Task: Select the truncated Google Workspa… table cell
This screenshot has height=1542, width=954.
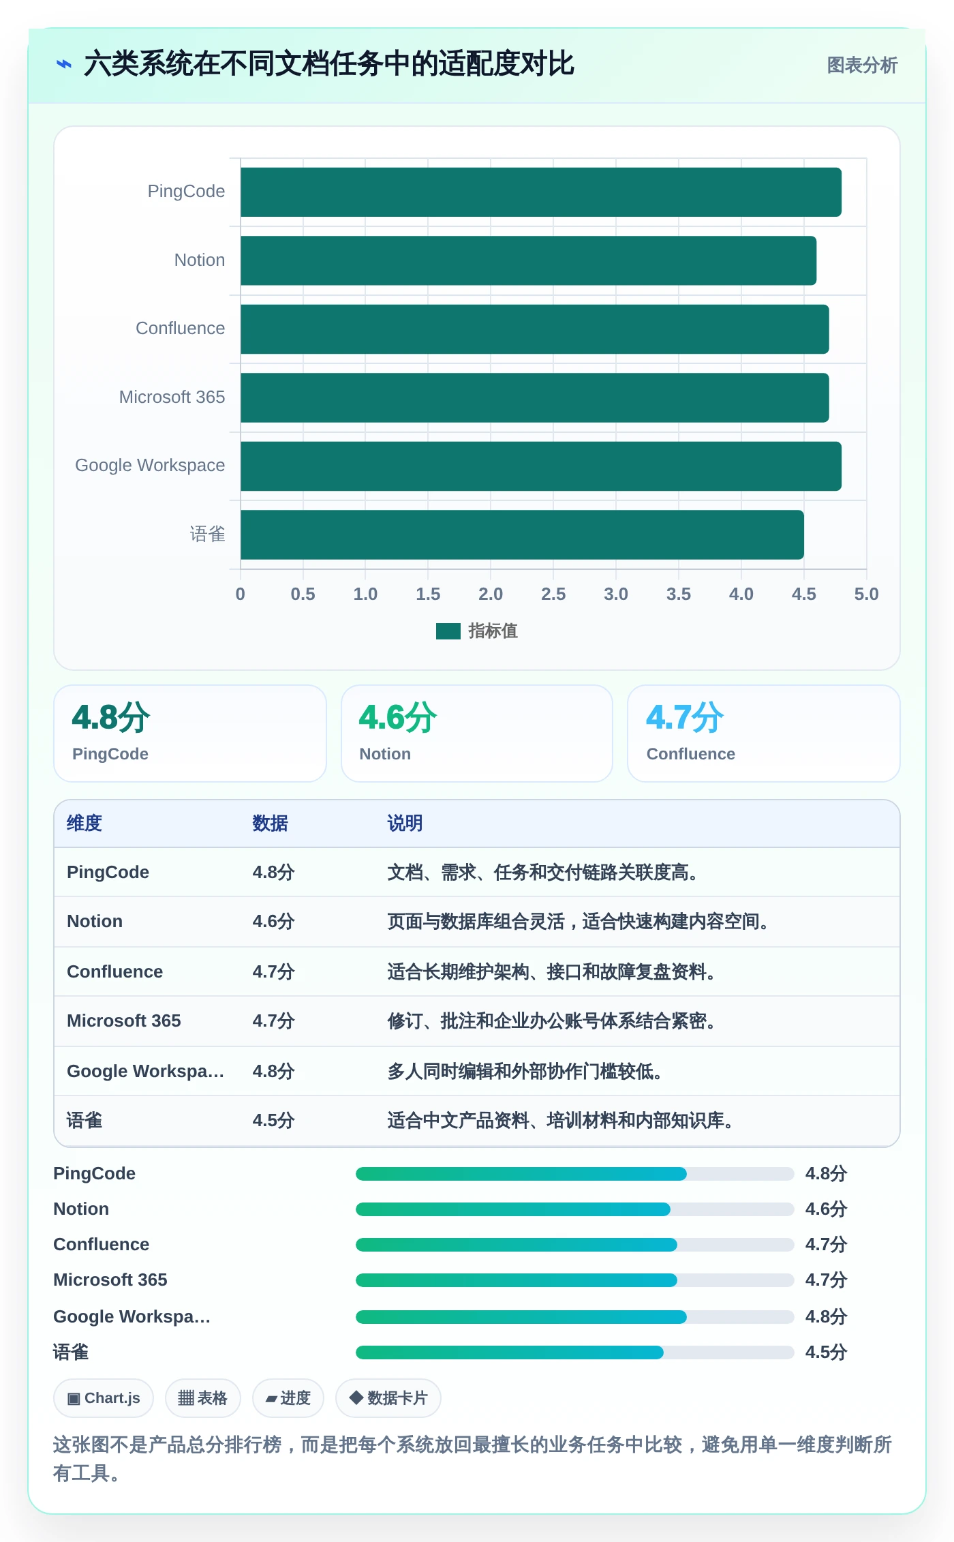Action: coord(145,1072)
